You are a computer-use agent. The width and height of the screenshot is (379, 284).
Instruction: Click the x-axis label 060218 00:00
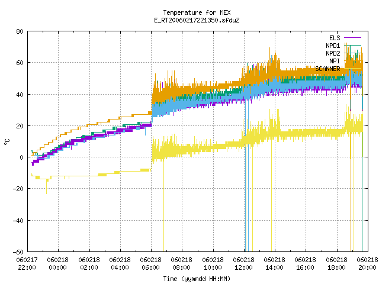pos(58,264)
